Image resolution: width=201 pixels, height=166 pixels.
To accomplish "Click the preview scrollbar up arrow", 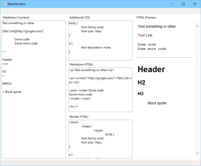I will click(x=197, y=26).
